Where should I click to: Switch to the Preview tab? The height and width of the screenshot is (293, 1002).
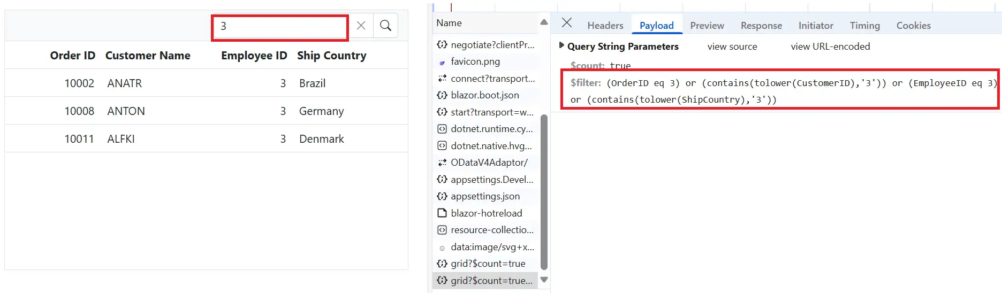[707, 26]
